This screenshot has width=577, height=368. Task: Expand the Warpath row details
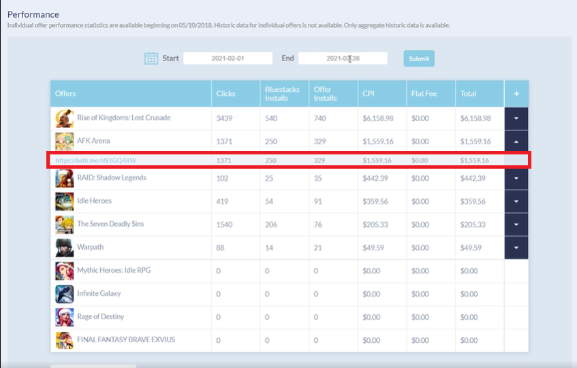[x=516, y=248]
